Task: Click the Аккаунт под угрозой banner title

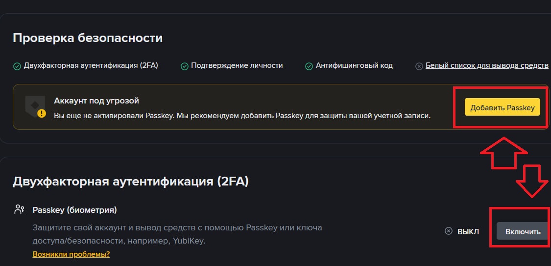Action: coord(96,101)
